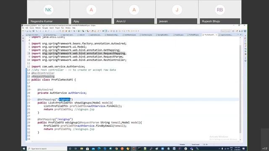Click the green Run toolbar icon
The height and width of the screenshot is (151, 269).
(x=79, y=31)
